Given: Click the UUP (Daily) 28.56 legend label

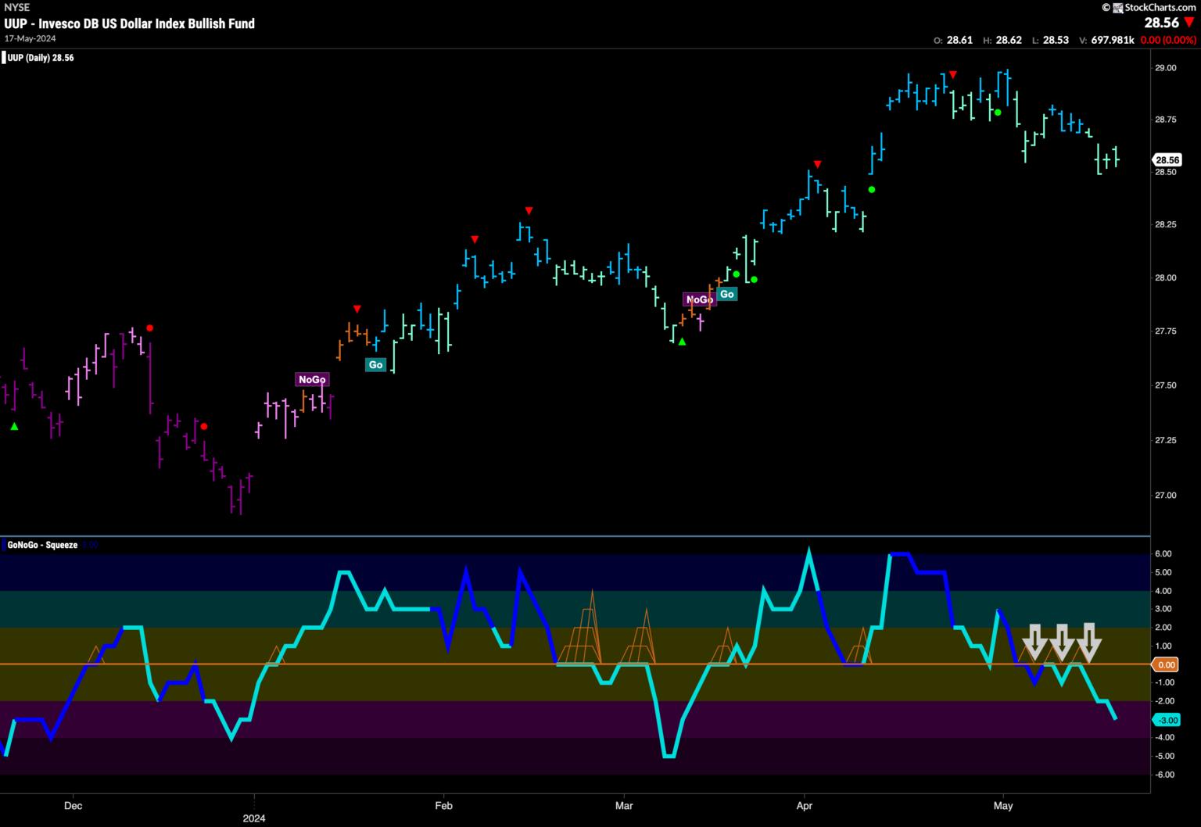Looking at the screenshot, I should (x=41, y=58).
